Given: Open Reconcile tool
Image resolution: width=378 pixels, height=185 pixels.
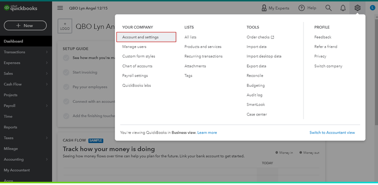Looking at the screenshot, I should (255, 76).
